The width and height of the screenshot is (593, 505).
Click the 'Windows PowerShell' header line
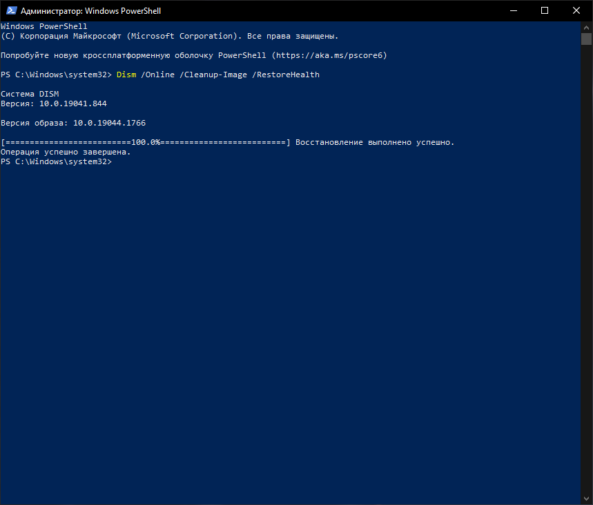[44, 26]
